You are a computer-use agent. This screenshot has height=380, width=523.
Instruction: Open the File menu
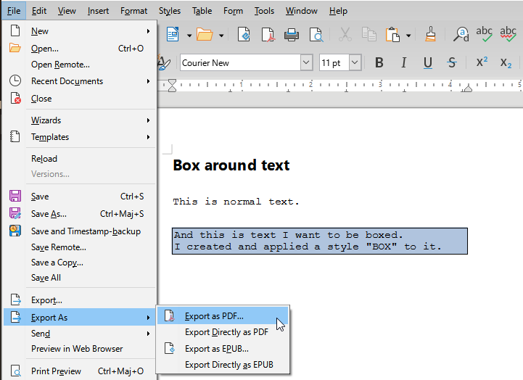tap(14, 11)
